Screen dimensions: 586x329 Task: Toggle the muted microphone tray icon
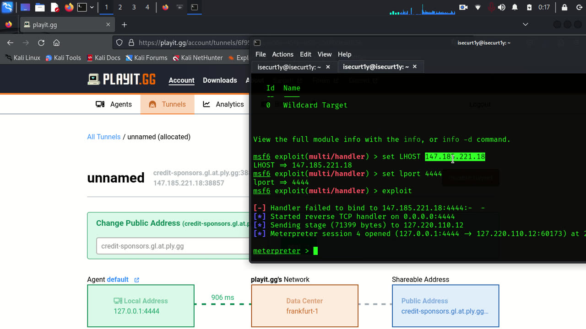491,7
